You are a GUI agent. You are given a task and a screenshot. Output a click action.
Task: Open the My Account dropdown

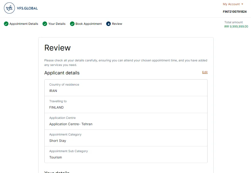(233, 4)
